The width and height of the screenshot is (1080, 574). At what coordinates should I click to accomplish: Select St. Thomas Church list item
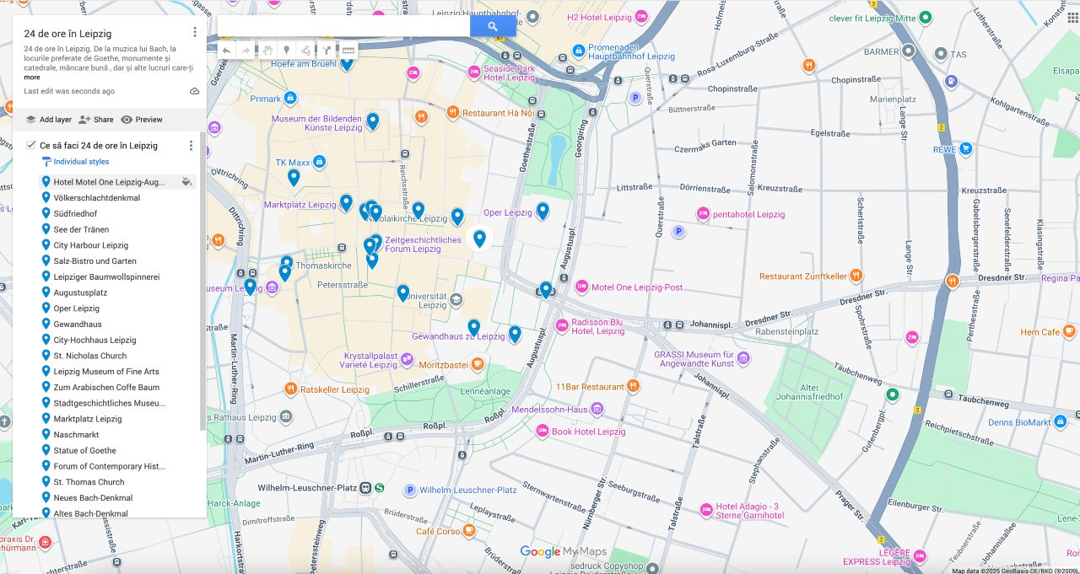coord(89,482)
